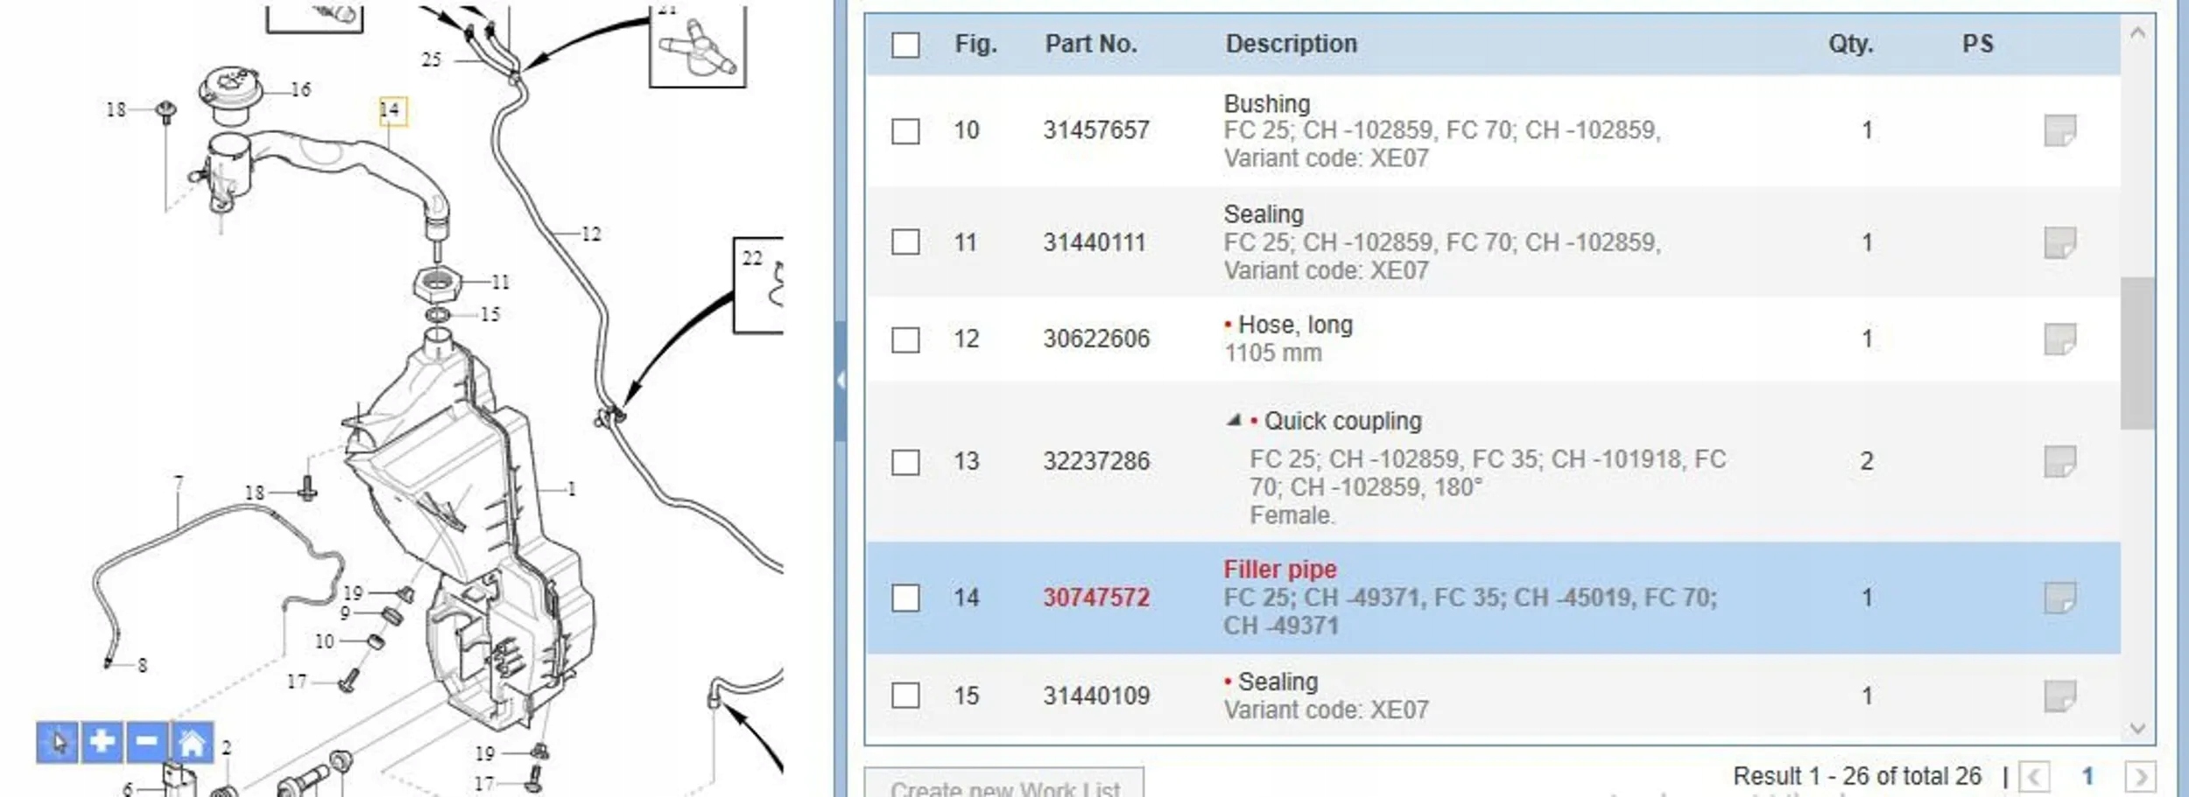Image resolution: width=2189 pixels, height=797 pixels.
Task: Select page 1 in pagination
Action: click(2088, 776)
